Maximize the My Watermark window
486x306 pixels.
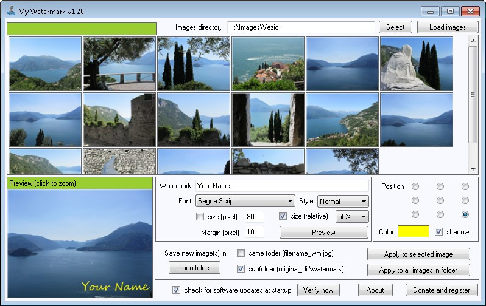coord(450,12)
